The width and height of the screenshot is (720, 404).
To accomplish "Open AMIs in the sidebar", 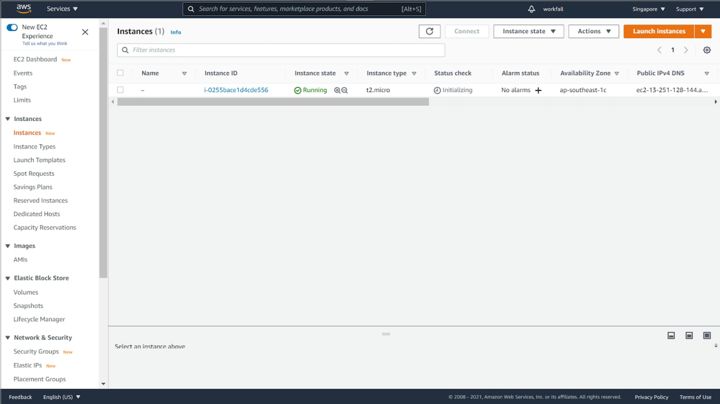I will (x=20, y=260).
